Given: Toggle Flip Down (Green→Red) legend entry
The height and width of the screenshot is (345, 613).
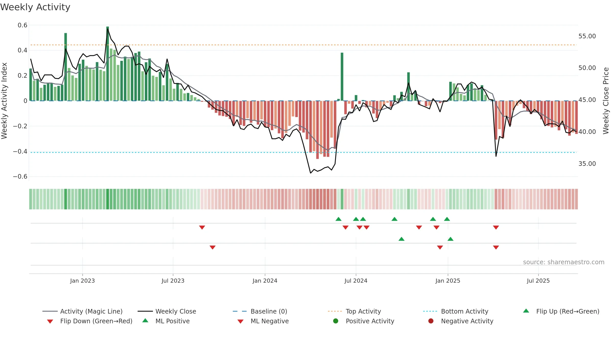Looking at the screenshot, I should coord(90,321).
